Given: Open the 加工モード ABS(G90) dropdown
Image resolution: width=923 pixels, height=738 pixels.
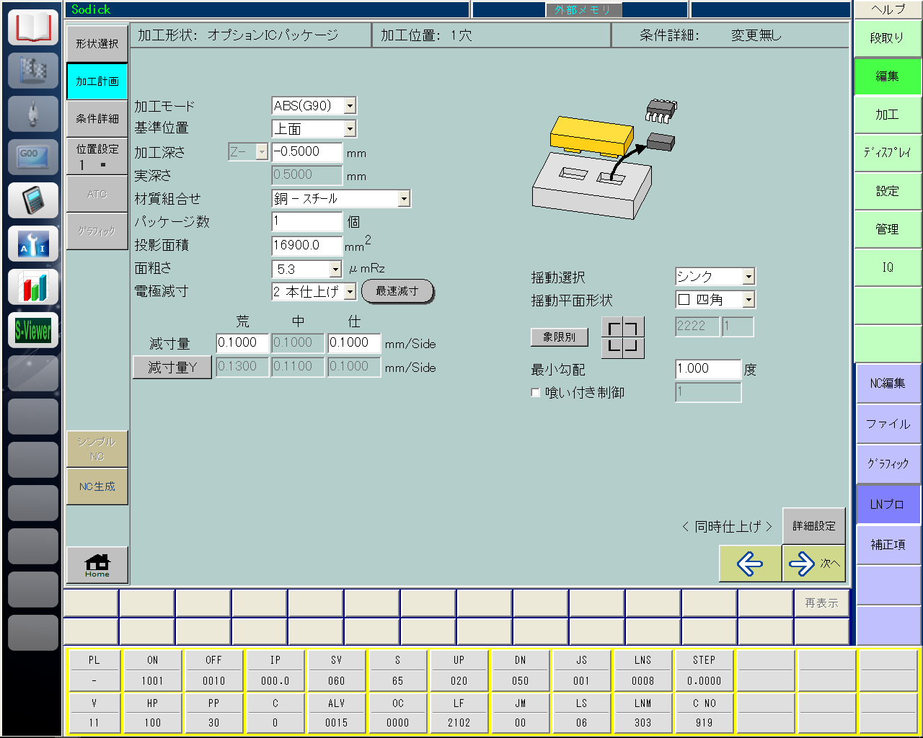Looking at the screenshot, I should (350, 106).
